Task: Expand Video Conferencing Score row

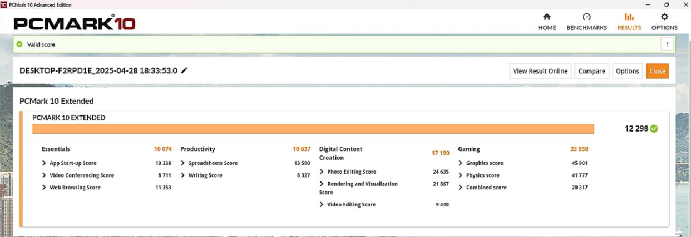Action: 45,175
